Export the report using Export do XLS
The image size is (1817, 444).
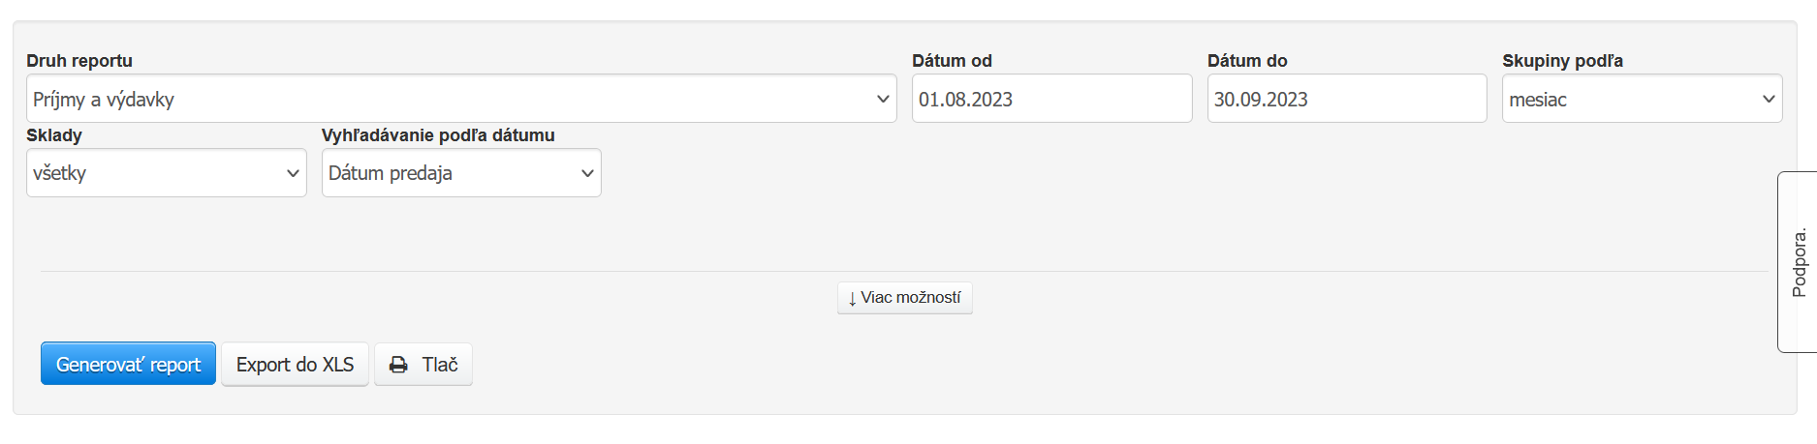coord(295,365)
